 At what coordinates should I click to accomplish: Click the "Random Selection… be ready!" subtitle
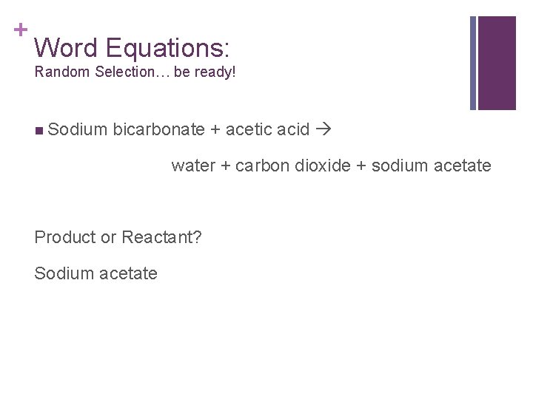click(x=135, y=73)
